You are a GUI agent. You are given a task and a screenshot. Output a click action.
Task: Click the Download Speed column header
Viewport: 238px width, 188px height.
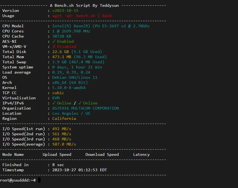pos(102,154)
